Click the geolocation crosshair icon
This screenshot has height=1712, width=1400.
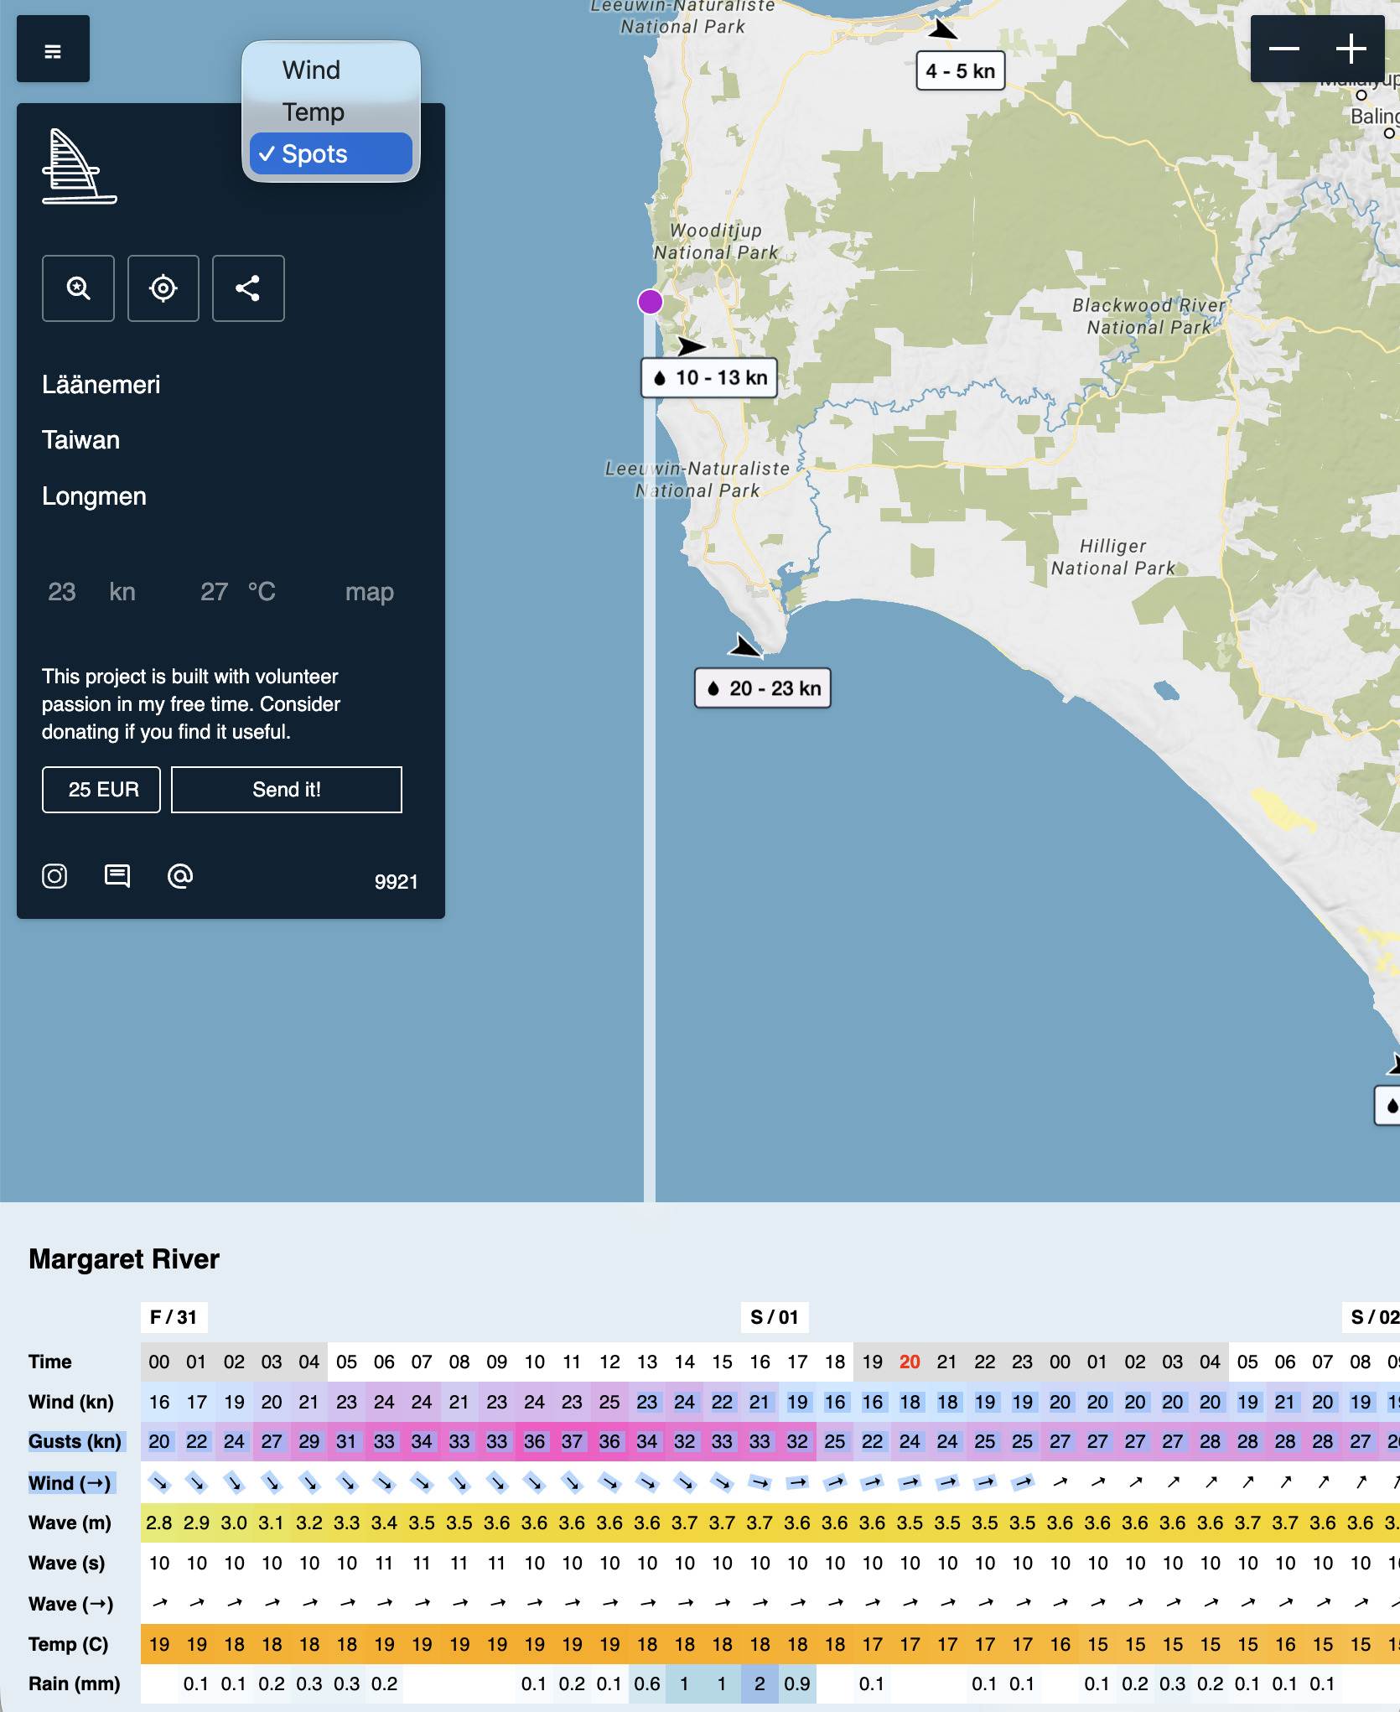[163, 288]
